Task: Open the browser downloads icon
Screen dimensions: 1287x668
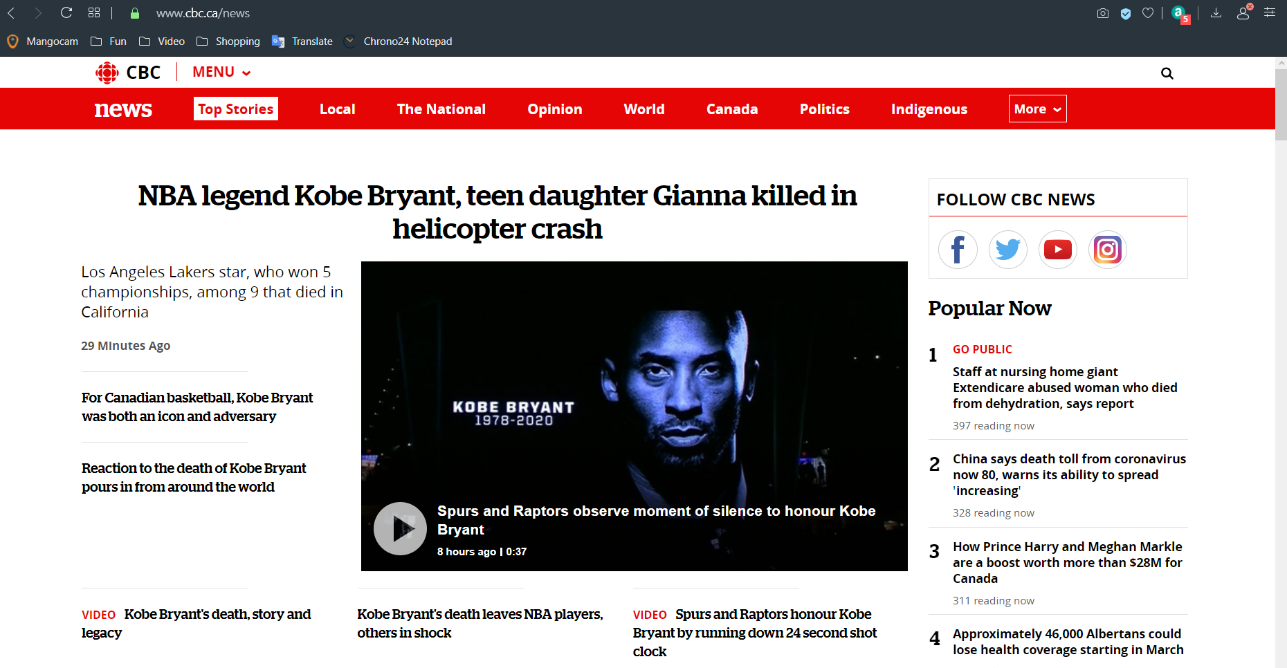Action: 1216,13
